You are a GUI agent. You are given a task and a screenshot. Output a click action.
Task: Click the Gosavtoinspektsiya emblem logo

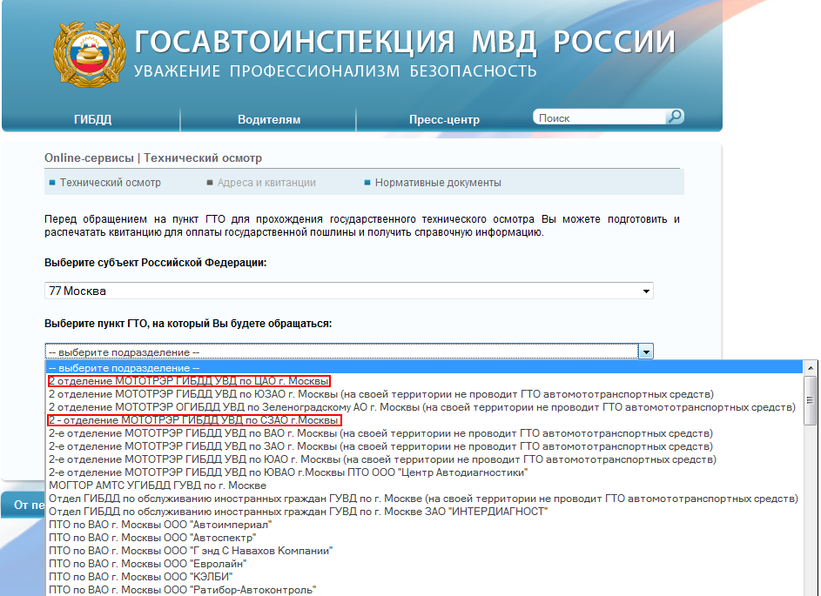[x=90, y=55]
